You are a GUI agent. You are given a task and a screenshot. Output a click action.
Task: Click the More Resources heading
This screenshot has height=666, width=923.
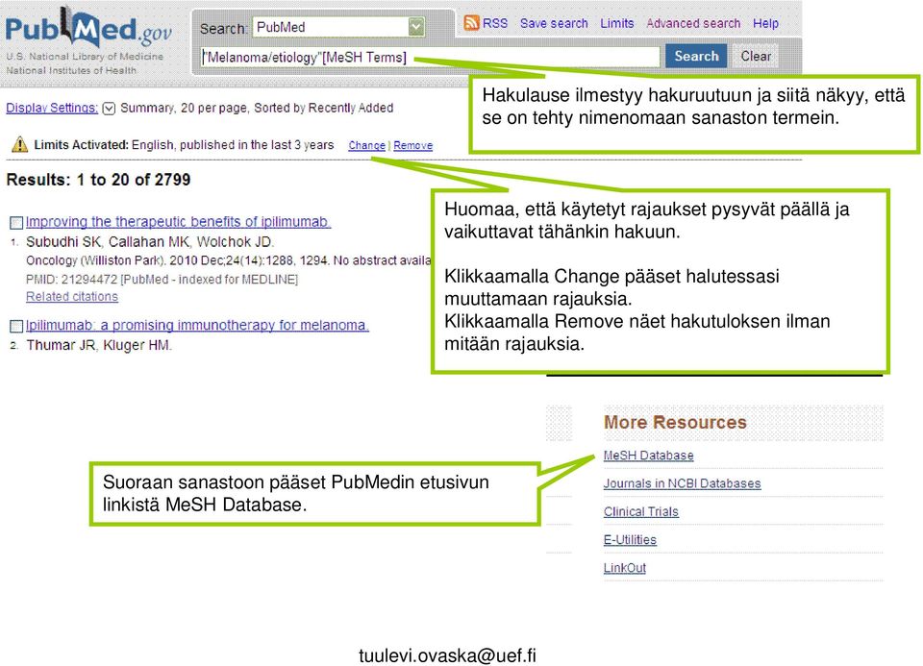coord(675,422)
